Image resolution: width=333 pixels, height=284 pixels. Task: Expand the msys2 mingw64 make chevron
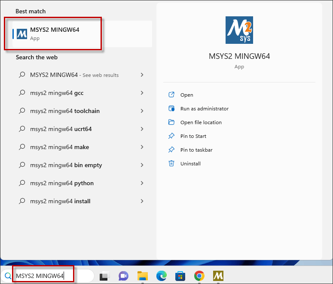coord(142,147)
